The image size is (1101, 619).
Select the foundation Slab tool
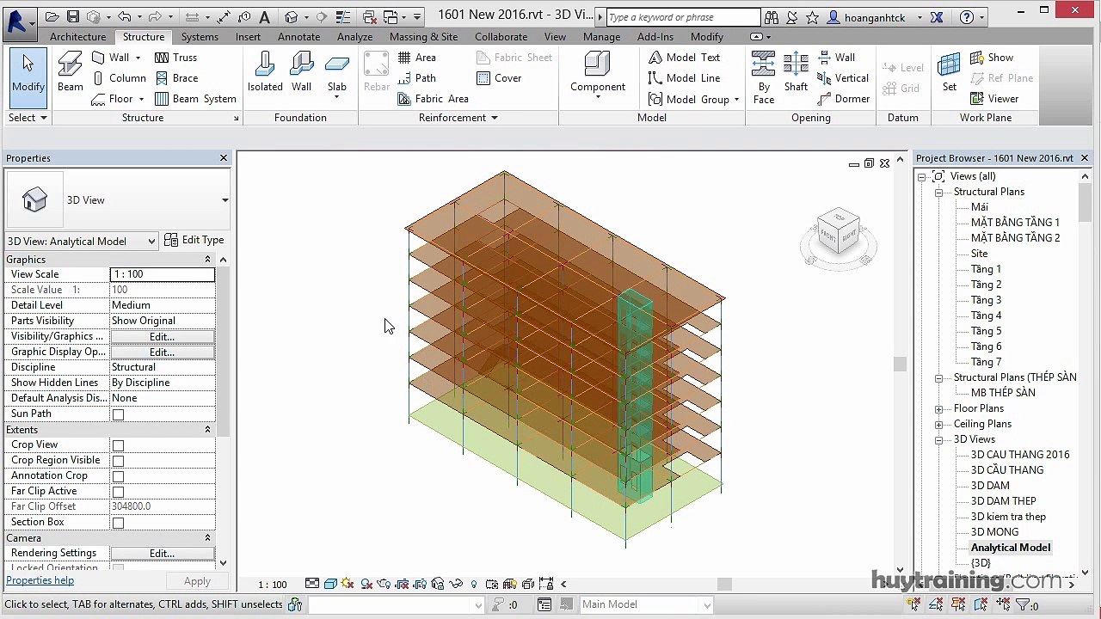[337, 73]
